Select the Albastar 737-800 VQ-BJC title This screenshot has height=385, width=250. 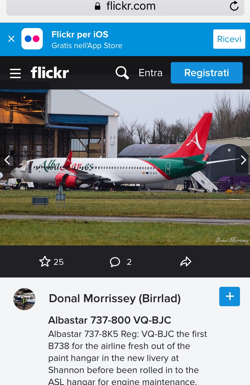click(x=110, y=320)
